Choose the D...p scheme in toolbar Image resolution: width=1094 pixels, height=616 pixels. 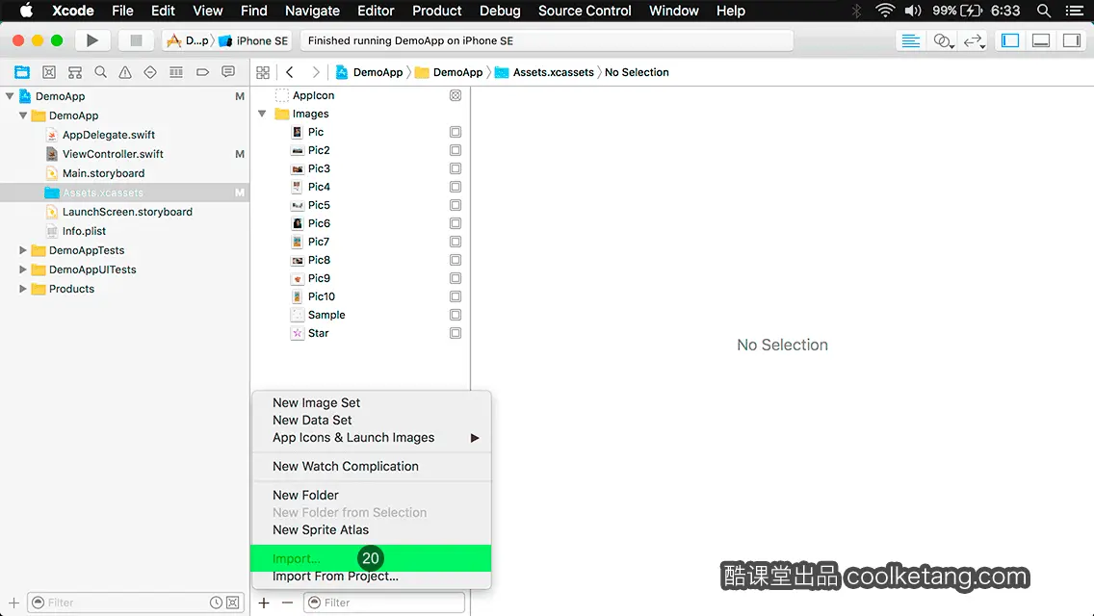189,40
